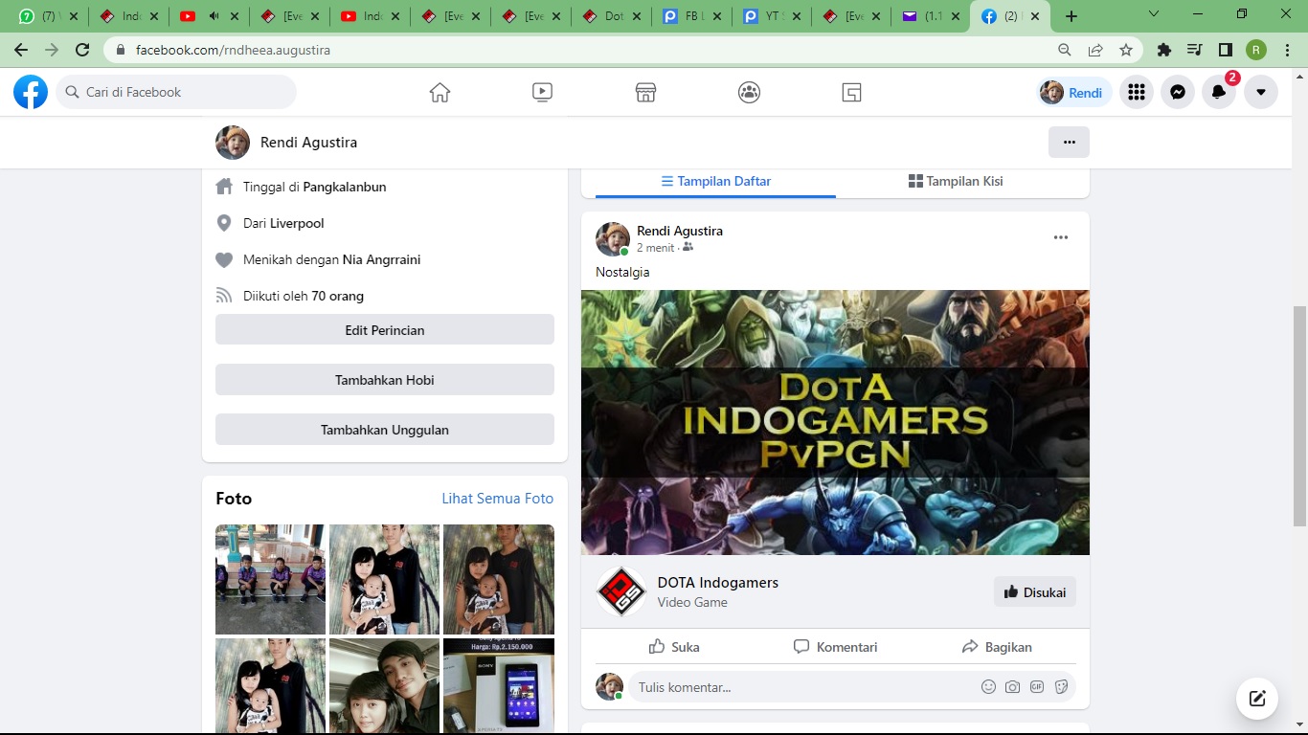Open the Rendi profile shortcut chip

click(x=1073, y=92)
